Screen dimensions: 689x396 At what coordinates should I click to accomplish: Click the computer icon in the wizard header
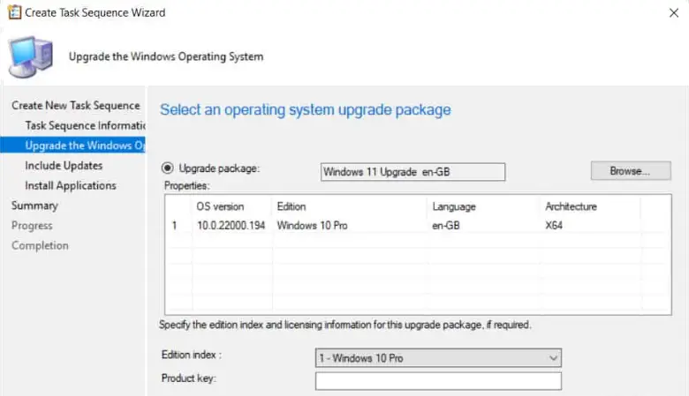tap(30, 56)
